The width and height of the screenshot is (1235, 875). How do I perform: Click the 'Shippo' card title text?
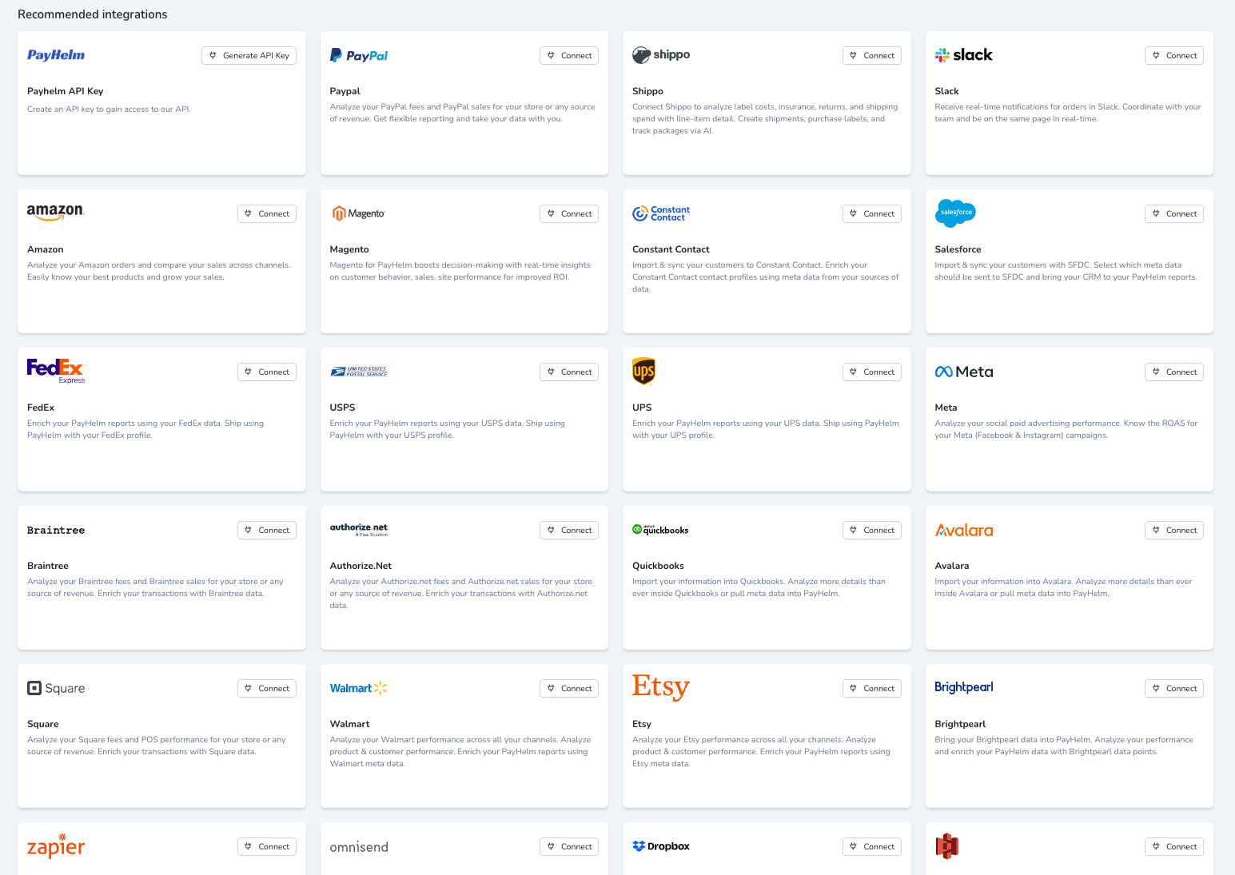647,91
